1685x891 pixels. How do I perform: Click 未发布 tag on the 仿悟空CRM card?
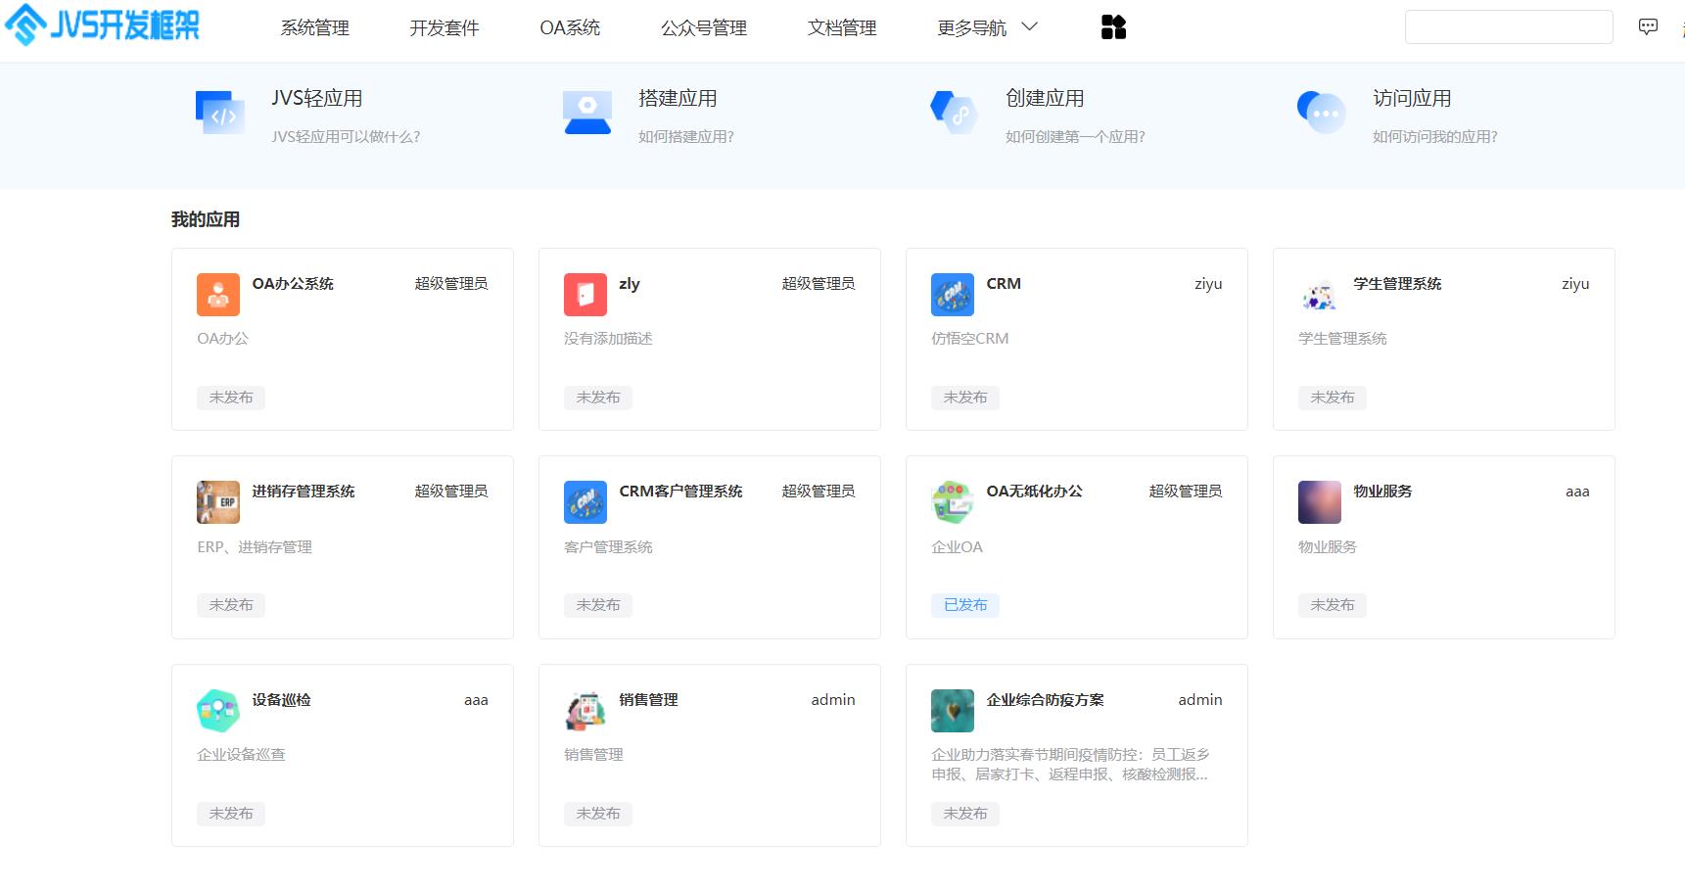[x=965, y=398]
